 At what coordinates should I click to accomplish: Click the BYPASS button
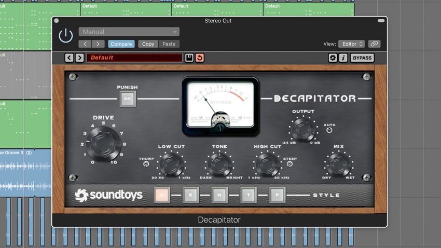point(362,58)
